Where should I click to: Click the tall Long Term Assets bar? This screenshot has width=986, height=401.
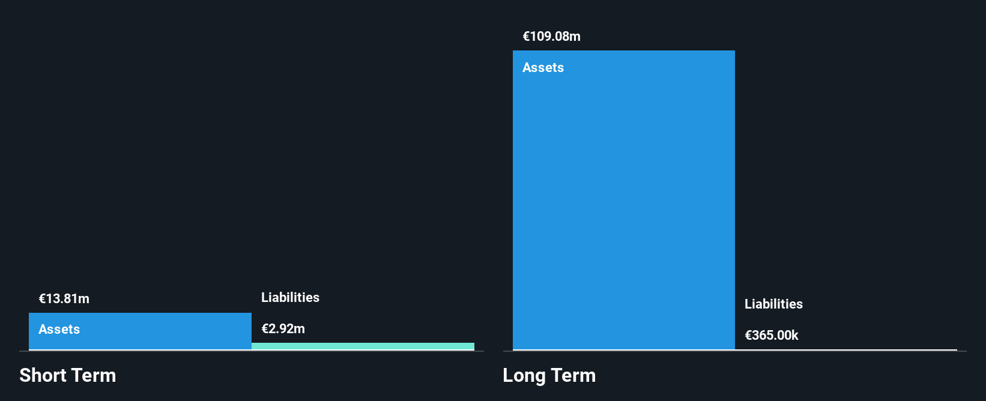tap(623, 198)
